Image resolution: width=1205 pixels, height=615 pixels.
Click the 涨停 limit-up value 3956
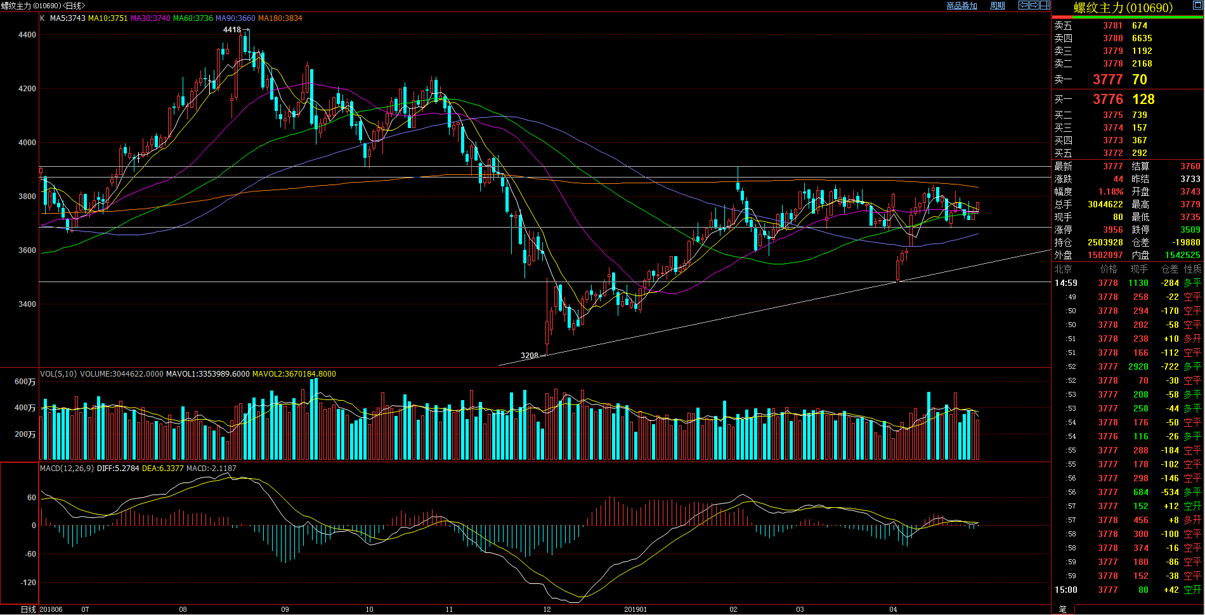pos(1112,230)
